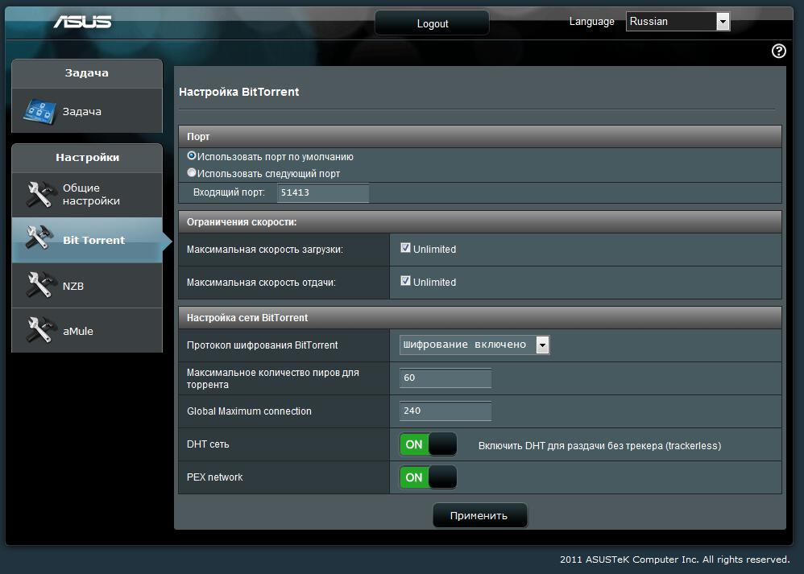Image resolution: width=804 pixels, height=574 pixels.
Task: Click the Протокол шифрования BitTorrent label
Action: click(x=262, y=345)
